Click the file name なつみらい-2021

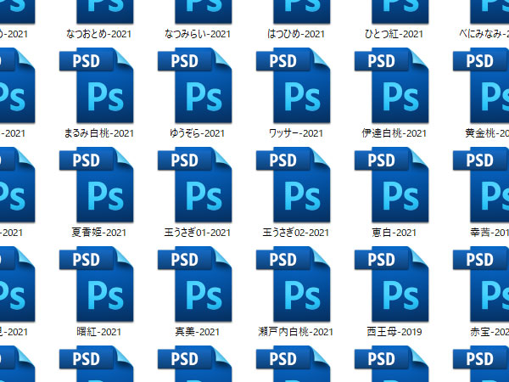[198, 34]
